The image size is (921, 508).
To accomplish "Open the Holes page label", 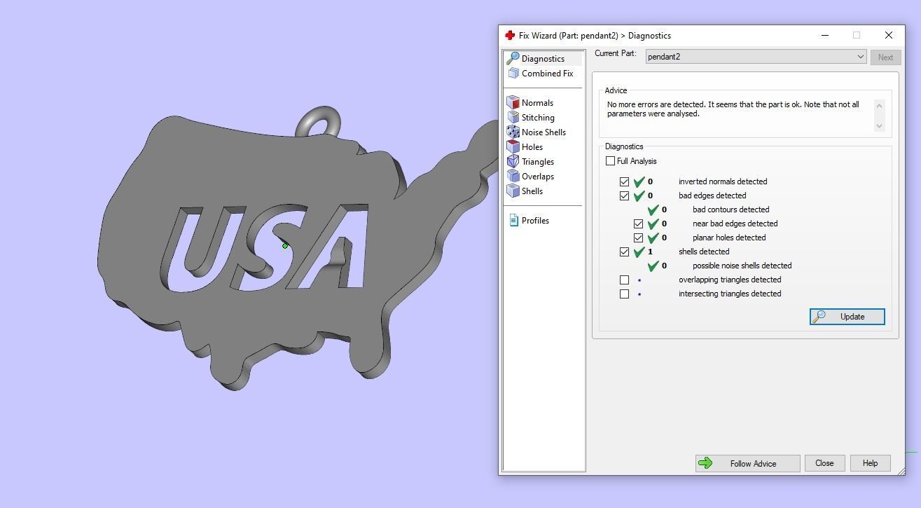I will point(532,147).
